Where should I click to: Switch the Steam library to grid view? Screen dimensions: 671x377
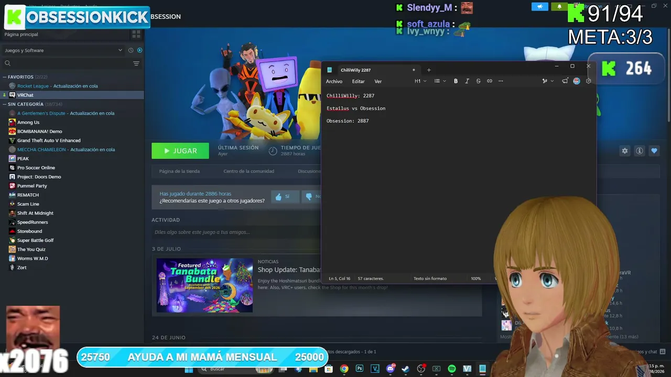coord(136,34)
